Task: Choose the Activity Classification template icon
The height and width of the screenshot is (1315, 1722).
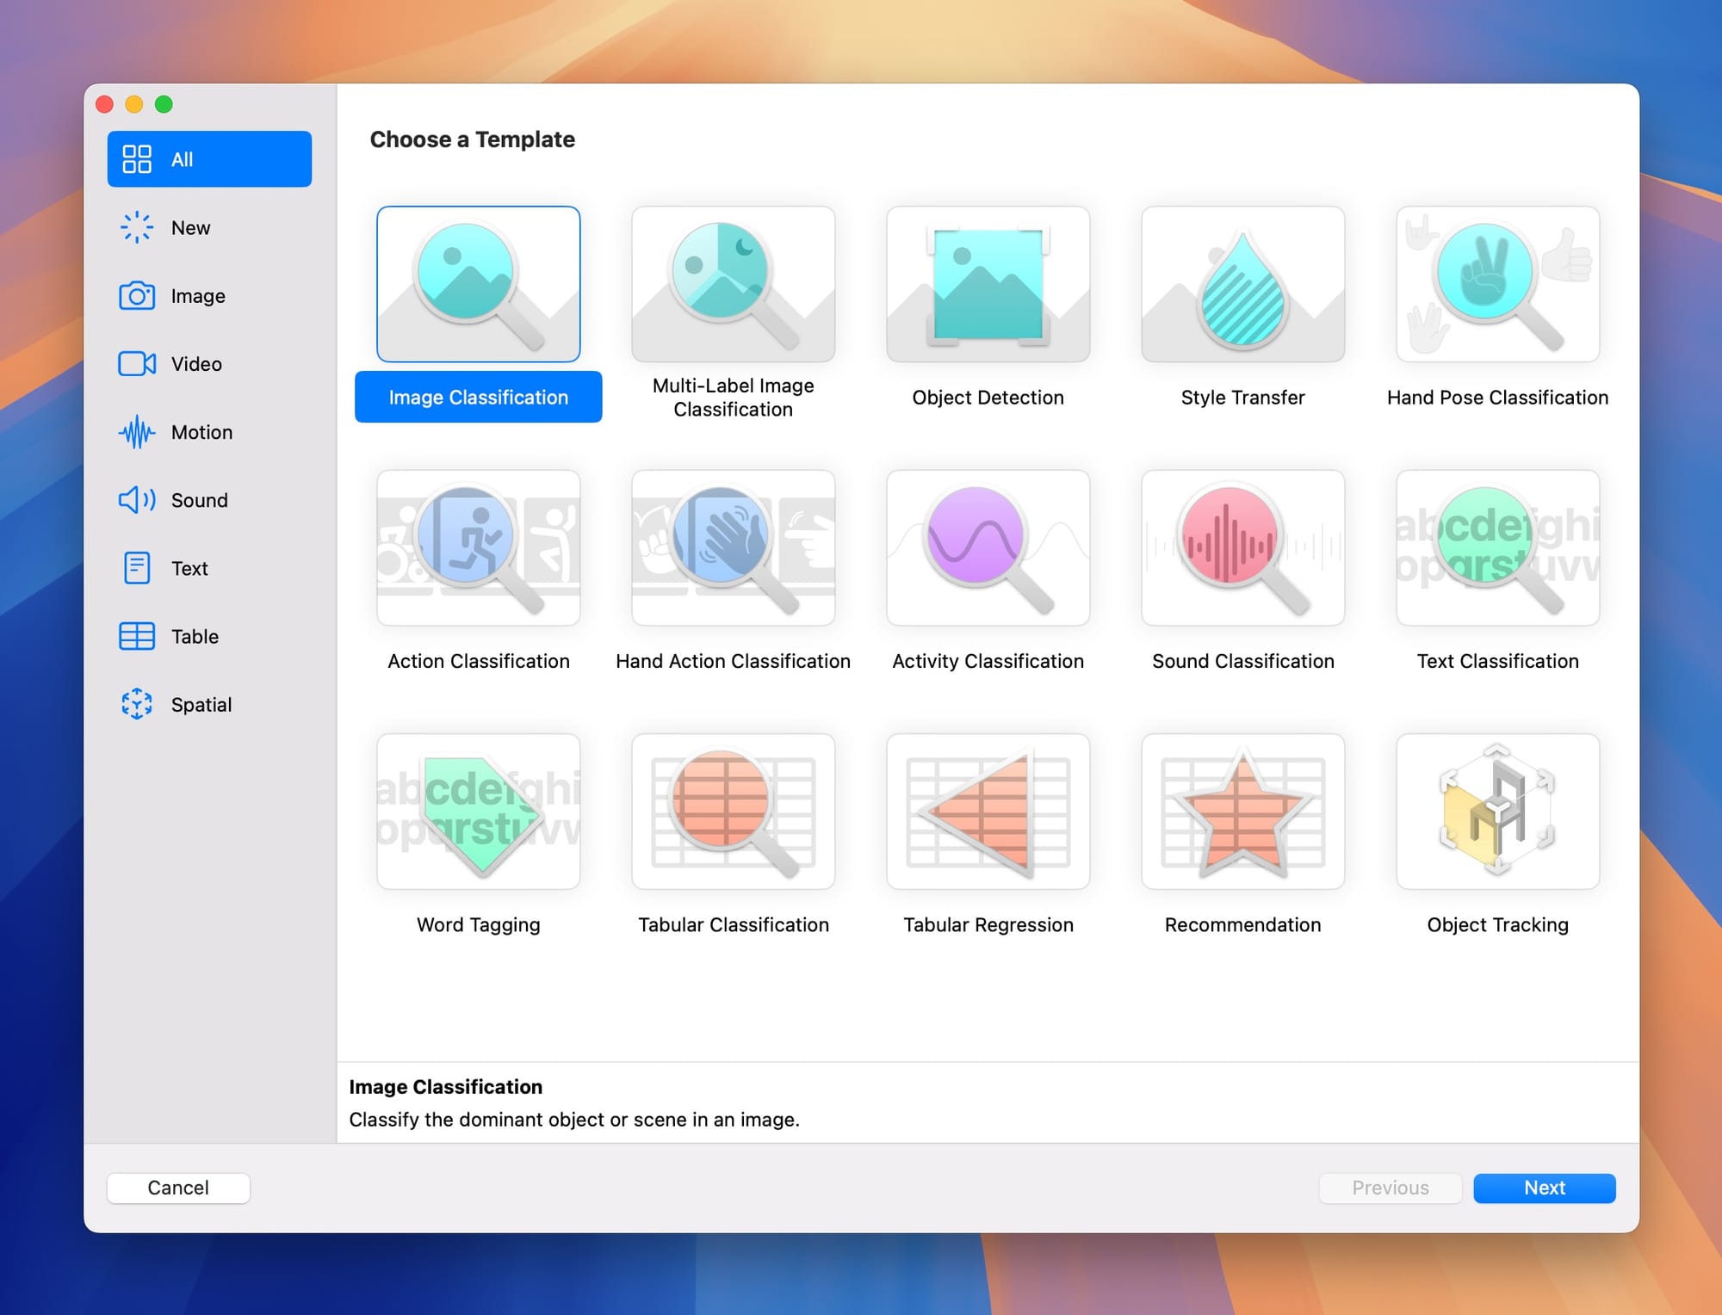Action: click(988, 547)
